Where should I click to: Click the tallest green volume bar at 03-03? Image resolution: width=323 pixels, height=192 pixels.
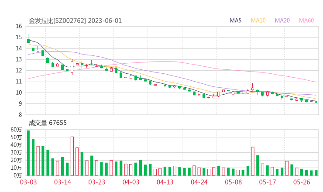tap(28, 153)
